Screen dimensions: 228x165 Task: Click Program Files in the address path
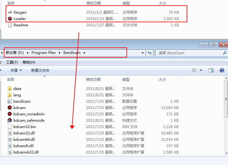(44, 53)
